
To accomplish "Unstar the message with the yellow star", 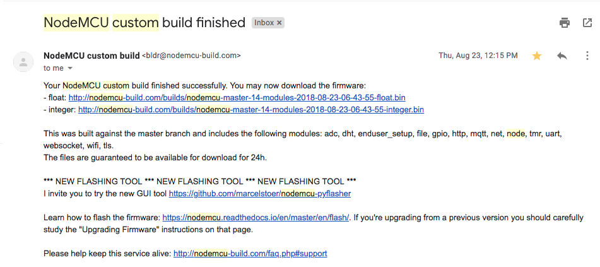I will [x=537, y=56].
